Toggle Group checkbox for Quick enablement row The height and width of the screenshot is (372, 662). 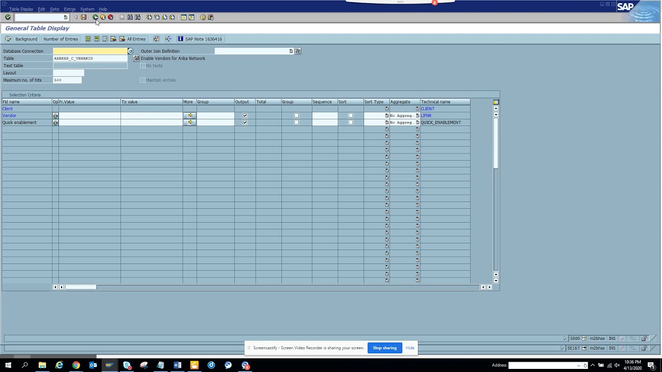(296, 122)
